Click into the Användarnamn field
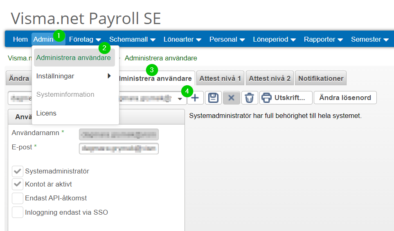The height and width of the screenshot is (231, 394). [x=119, y=135]
